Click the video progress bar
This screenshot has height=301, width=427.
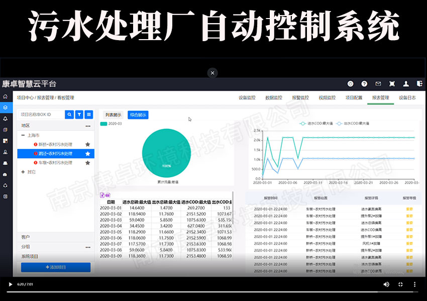[213, 291]
